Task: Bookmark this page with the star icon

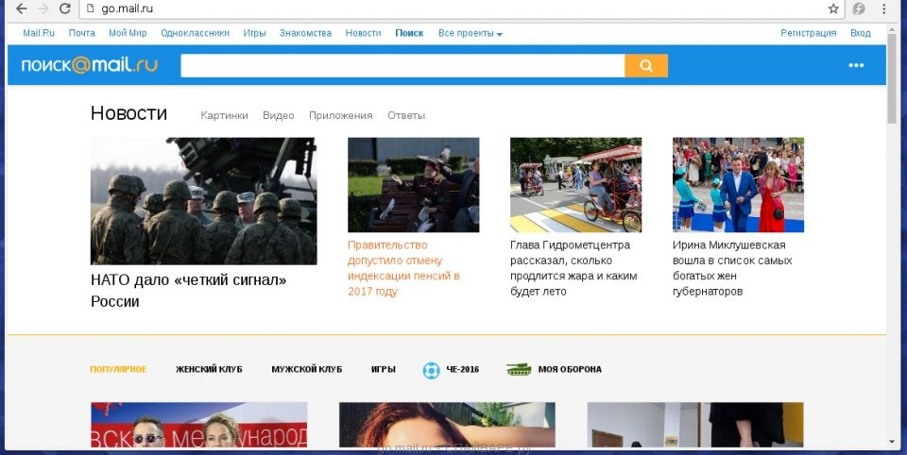Action: coord(833,8)
